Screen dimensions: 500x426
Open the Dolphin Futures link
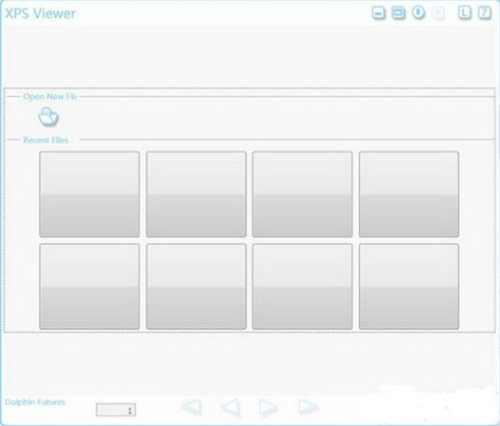(x=35, y=402)
